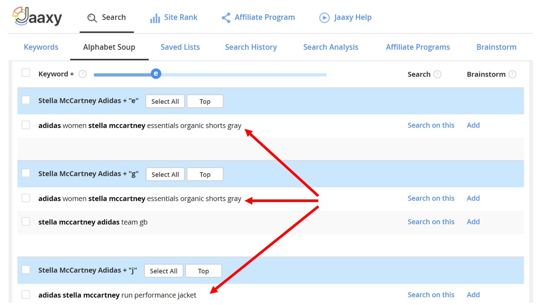Open the Saved Lists tab
540x305 pixels.
coord(180,47)
